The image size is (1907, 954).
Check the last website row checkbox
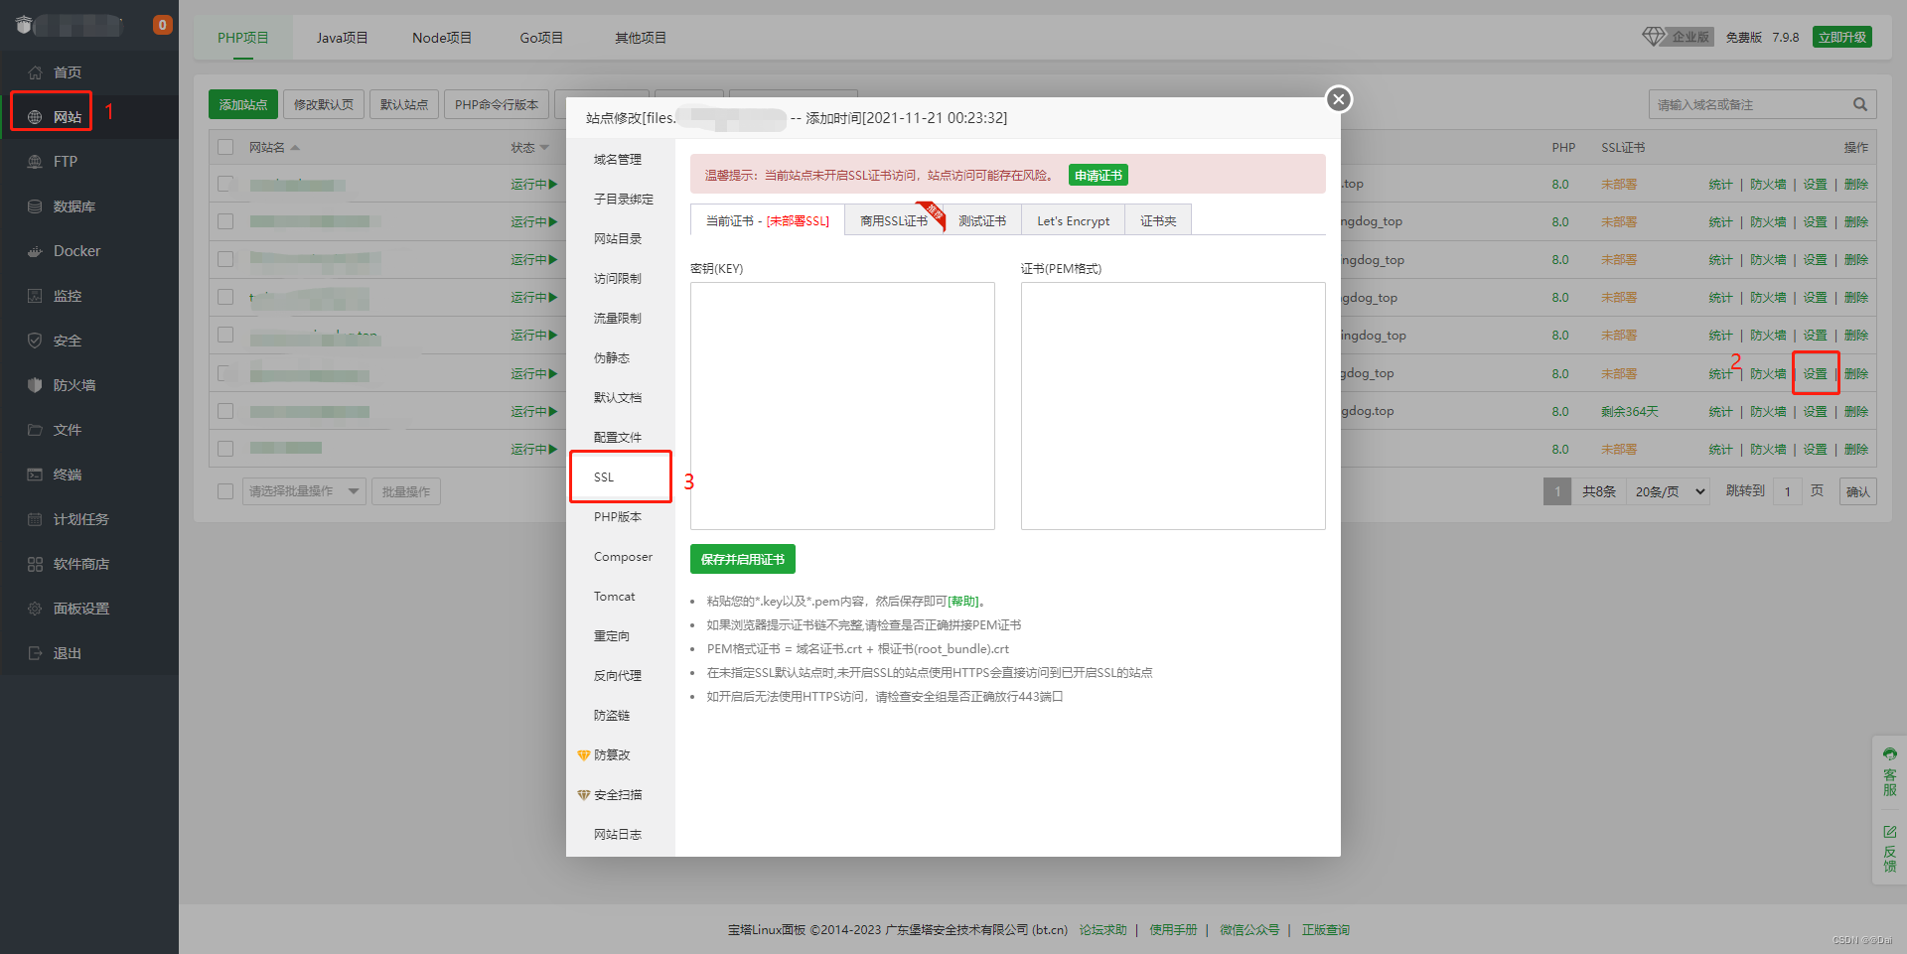(225, 449)
